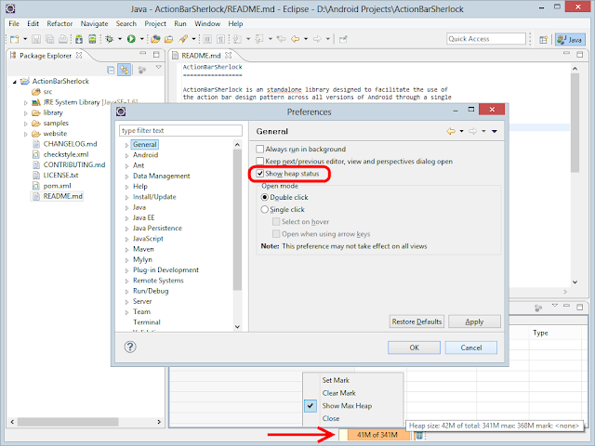The width and height of the screenshot is (595, 446).
Task: Open the Package Explorer view menu triangle
Action: (159, 68)
